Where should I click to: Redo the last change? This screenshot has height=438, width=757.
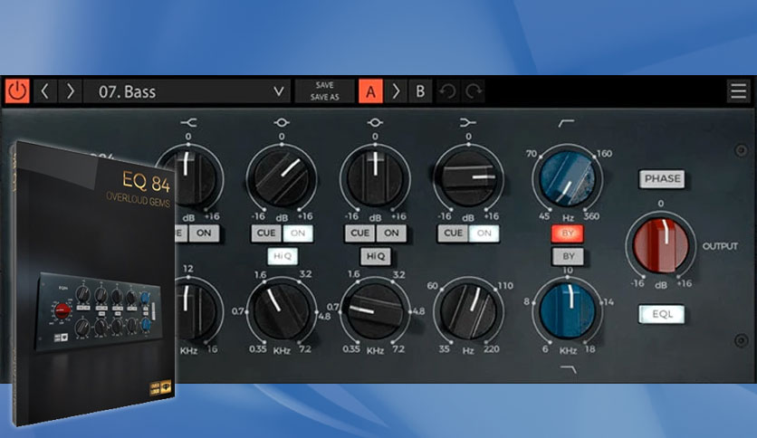(474, 91)
